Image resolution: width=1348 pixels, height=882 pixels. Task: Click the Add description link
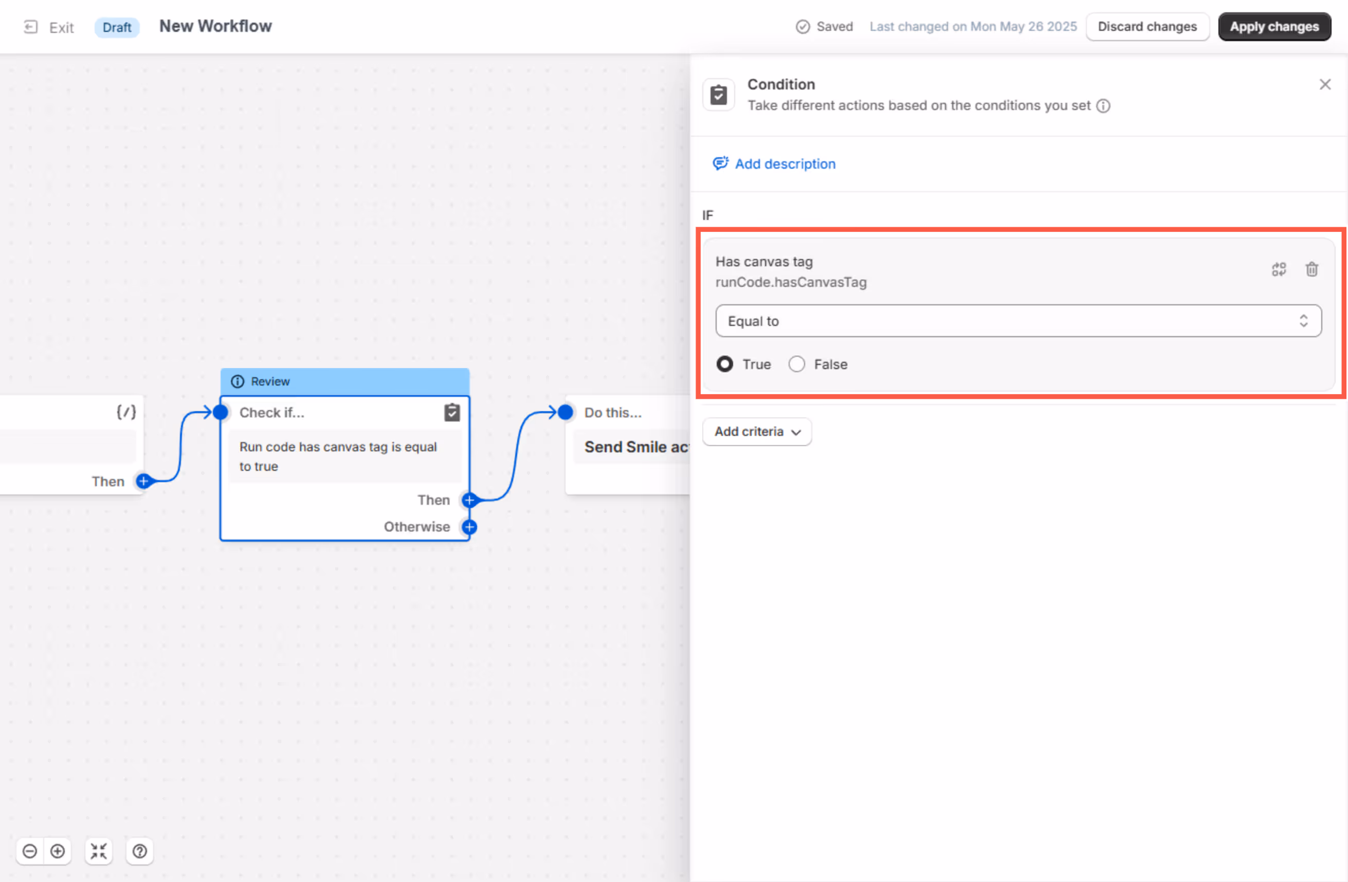coord(785,163)
